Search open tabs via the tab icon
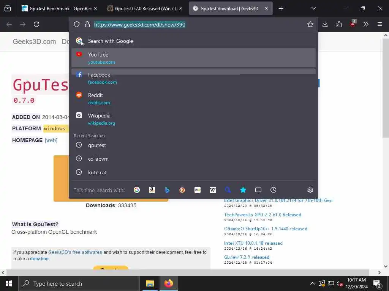This screenshot has height=291, width=389. (258, 190)
